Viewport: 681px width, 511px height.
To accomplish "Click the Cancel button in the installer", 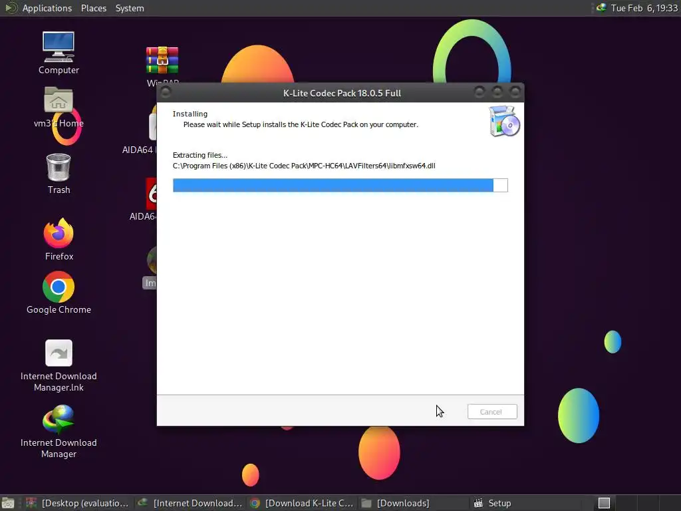I will pyautogui.click(x=492, y=411).
